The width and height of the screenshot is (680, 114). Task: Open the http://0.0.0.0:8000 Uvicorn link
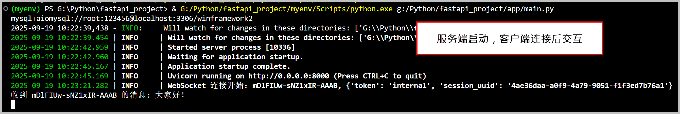[289, 76]
